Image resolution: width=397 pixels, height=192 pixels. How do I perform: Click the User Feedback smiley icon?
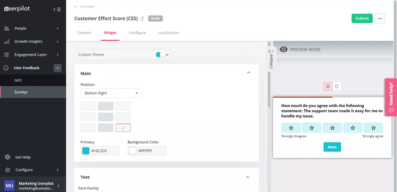click(6, 68)
